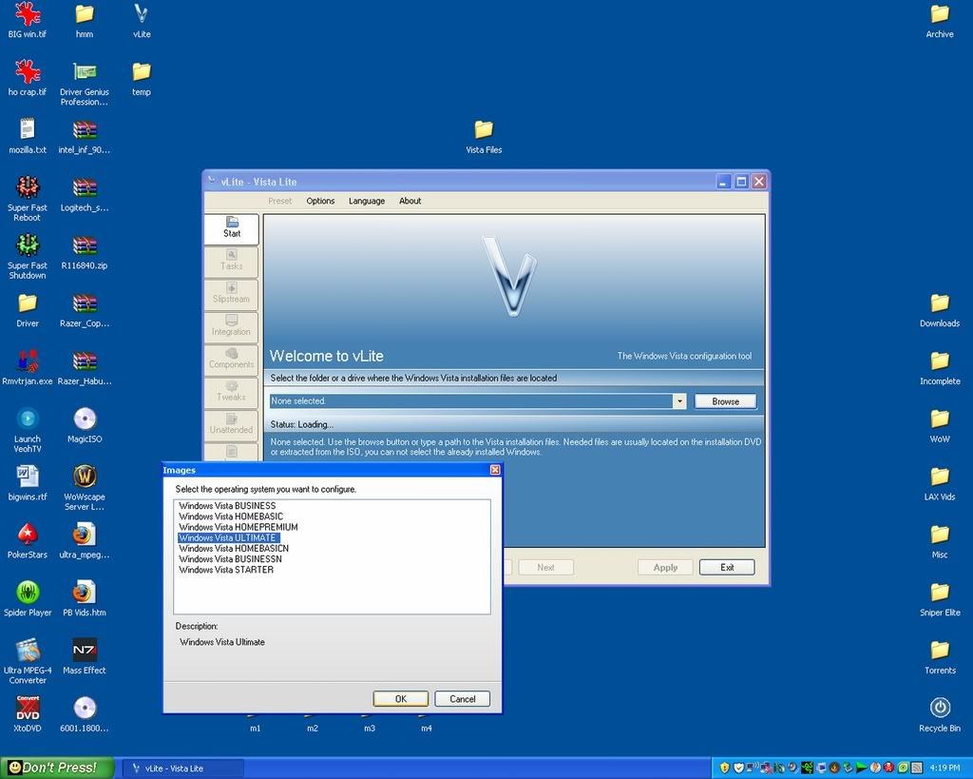Cancel the Images dialog

tap(462, 698)
